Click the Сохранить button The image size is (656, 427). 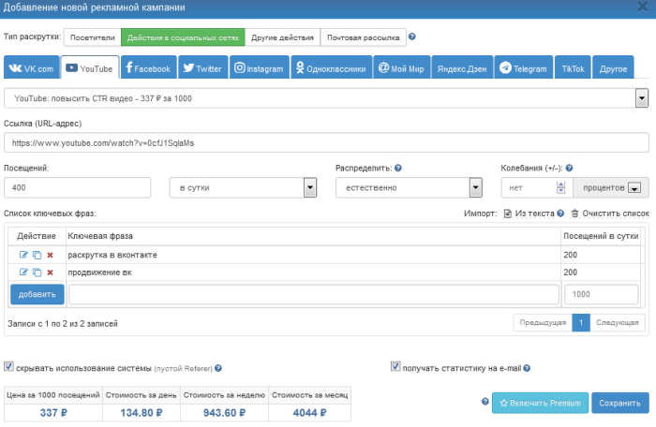(619, 403)
